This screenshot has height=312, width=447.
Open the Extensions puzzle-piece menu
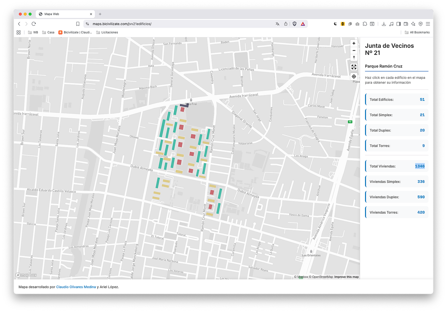coord(365,24)
